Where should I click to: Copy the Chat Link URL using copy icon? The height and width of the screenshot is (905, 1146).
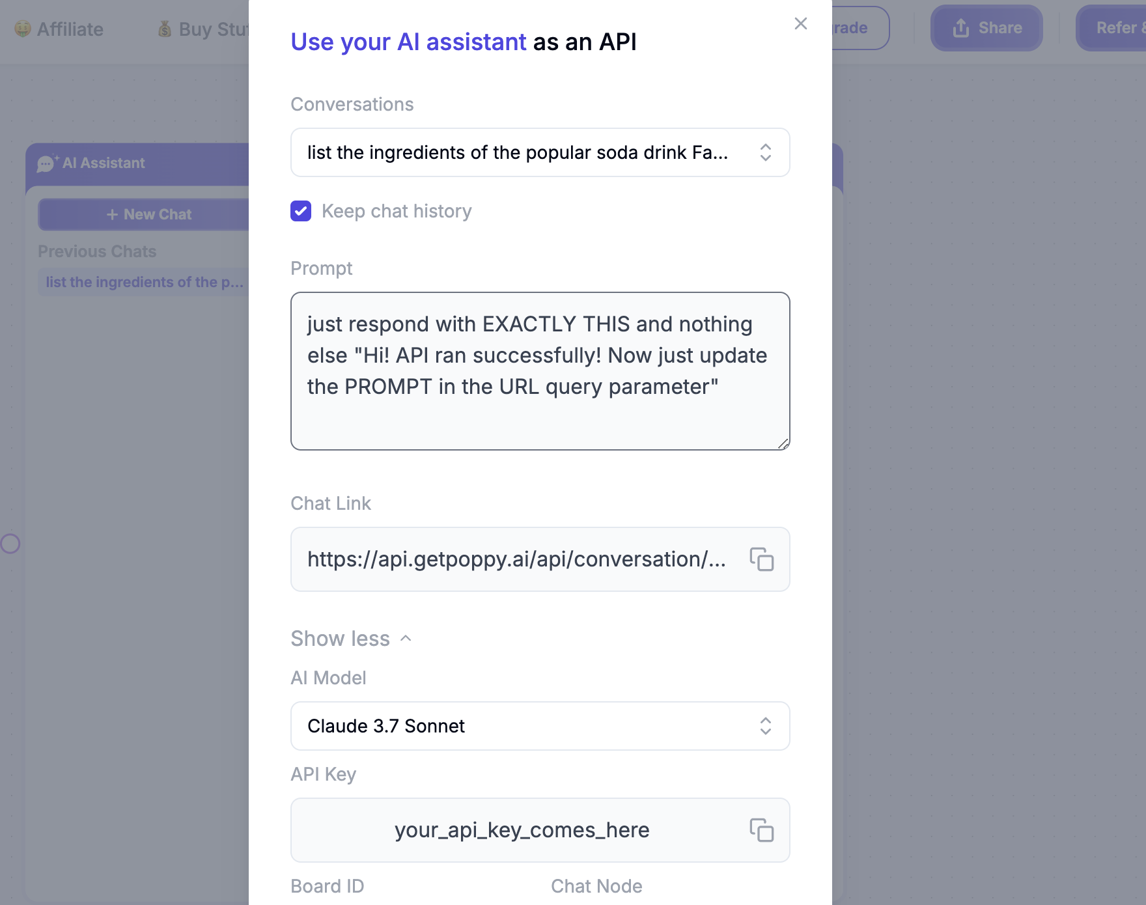(x=762, y=559)
